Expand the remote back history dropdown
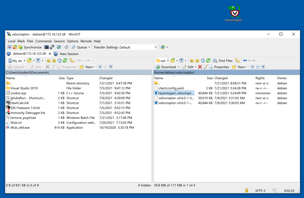The image size is (304, 198). coord(249,61)
